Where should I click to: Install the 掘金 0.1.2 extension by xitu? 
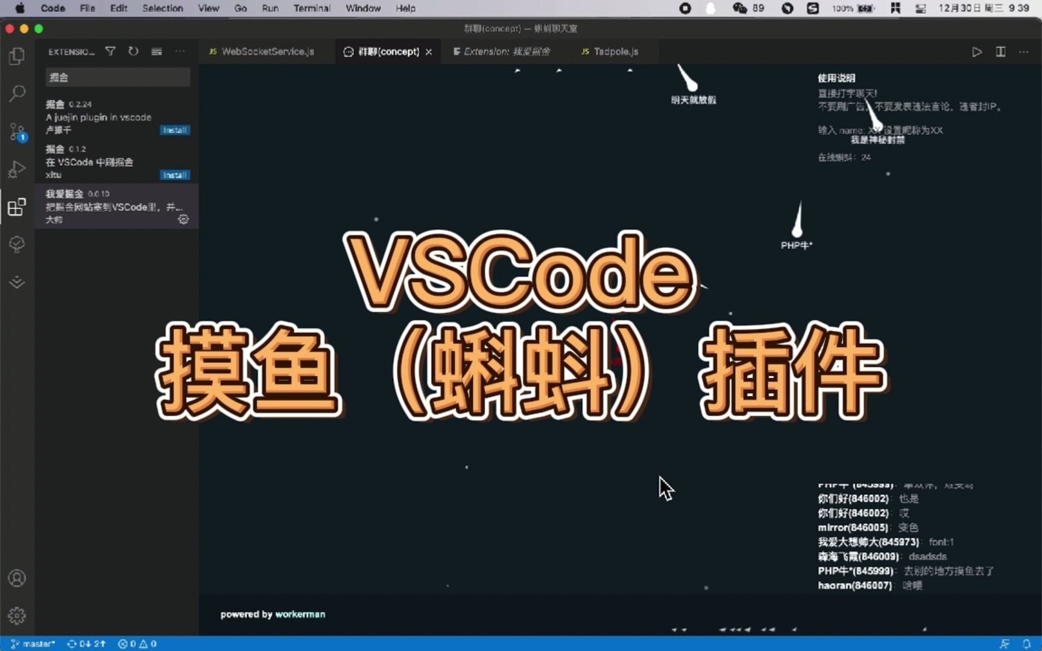[x=175, y=175]
